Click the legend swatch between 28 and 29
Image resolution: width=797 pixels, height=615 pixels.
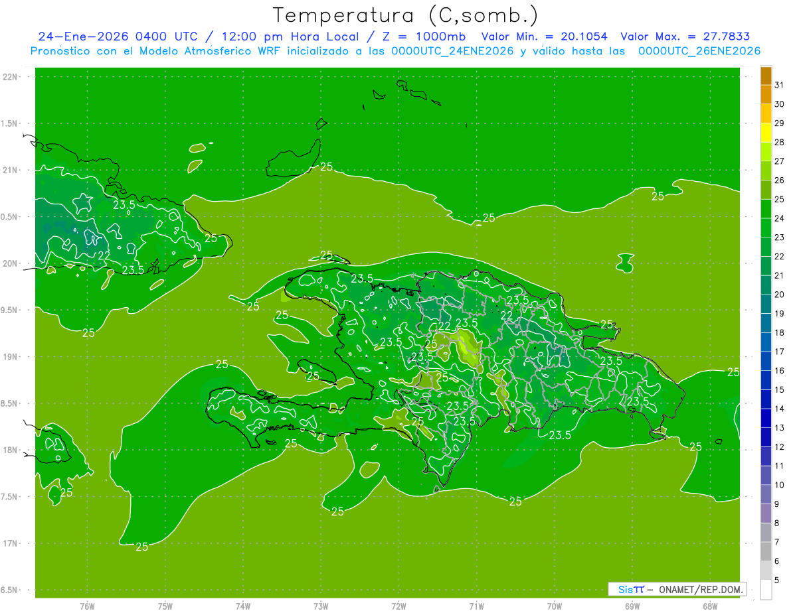tap(766, 133)
